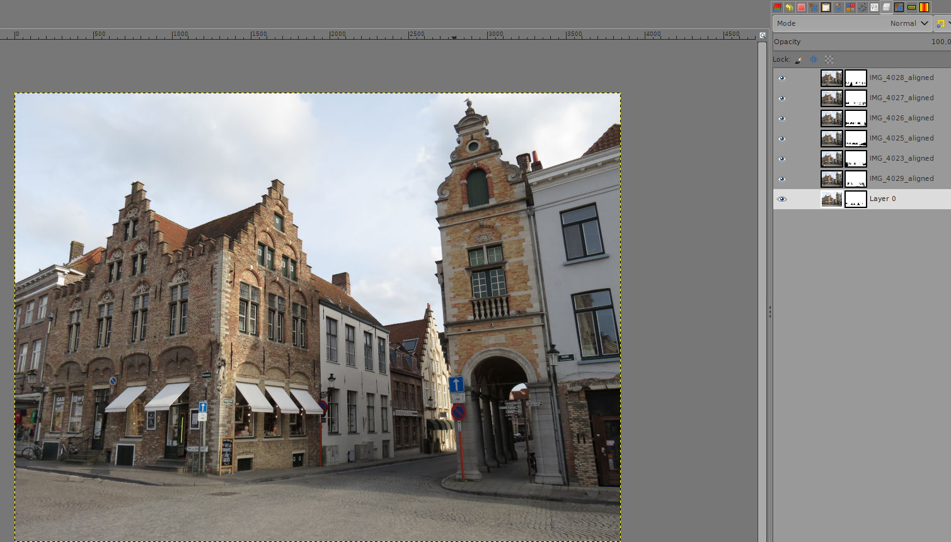Click the canvas vertical scrollbar
This screenshot has width=951, height=542.
(x=762, y=291)
